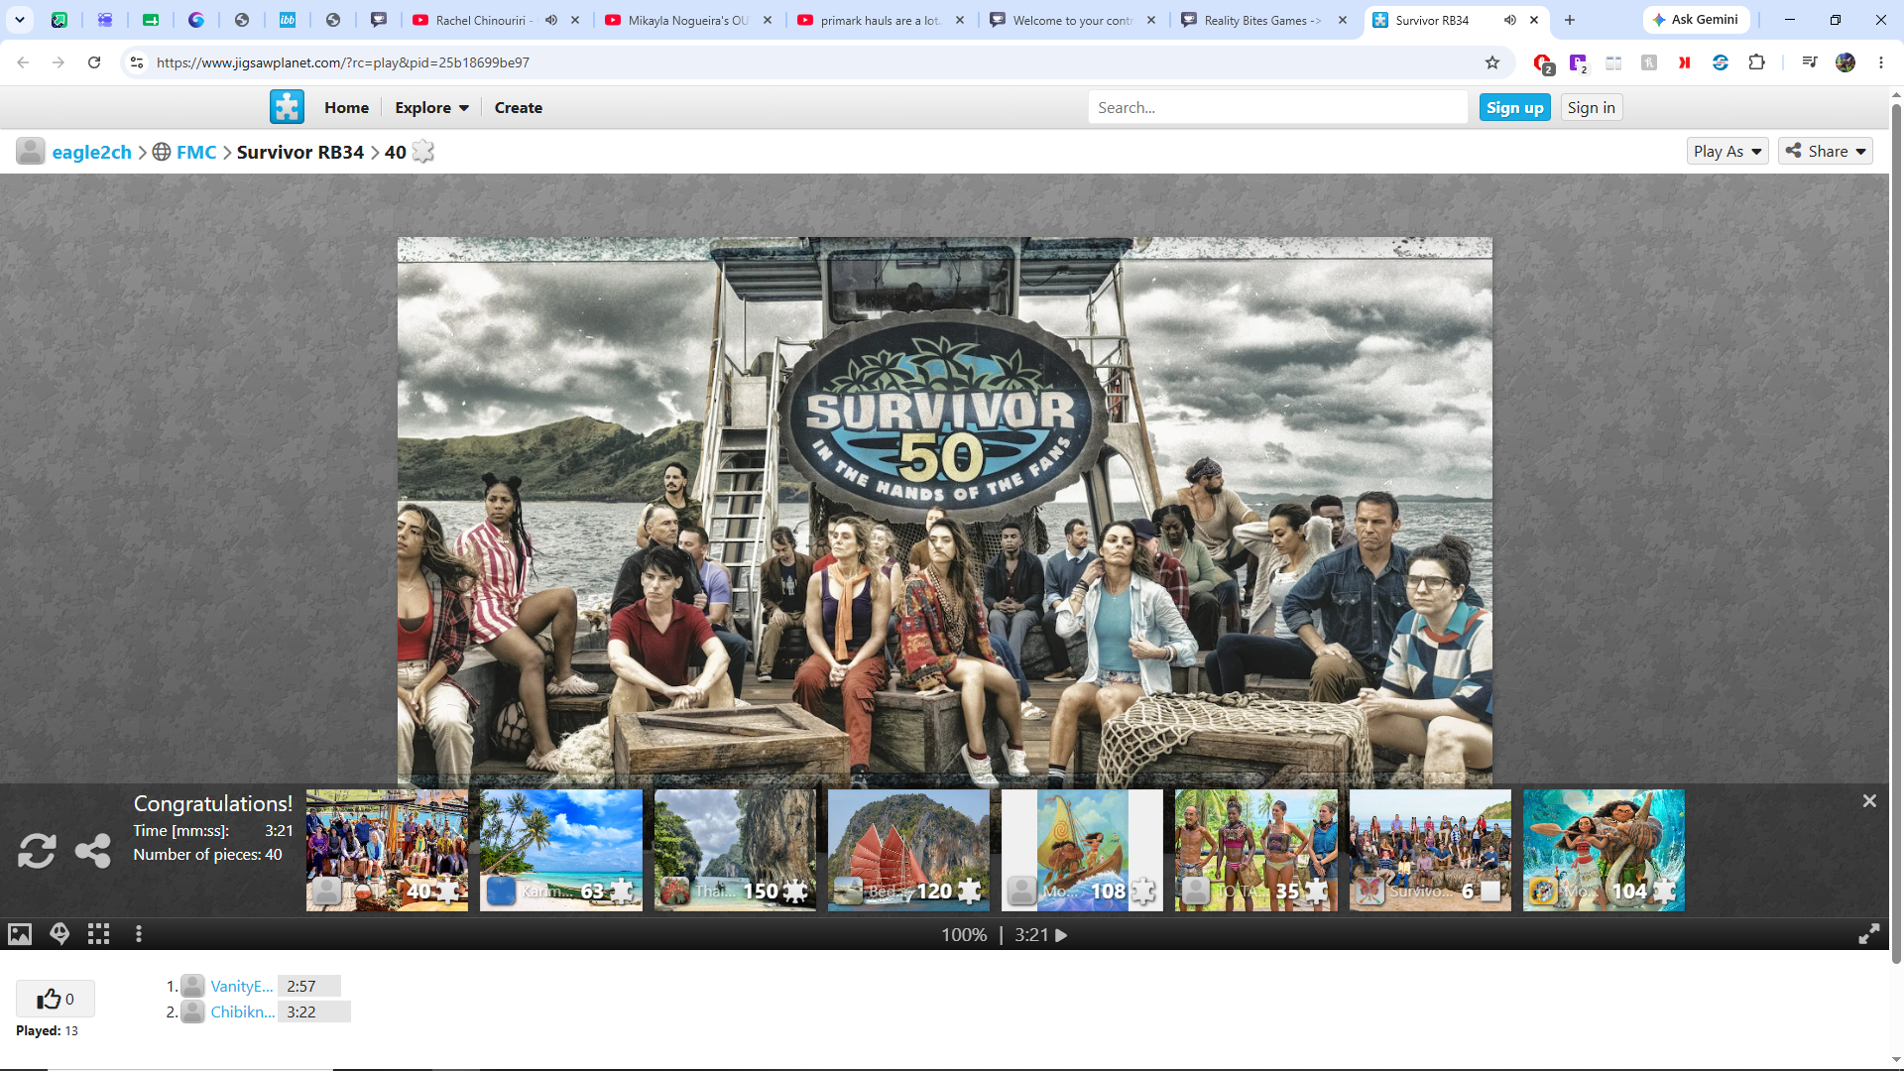Viewport: 1904px width, 1071px height.
Task: Switch to the primark hauls tab
Action: coord(880,20)
